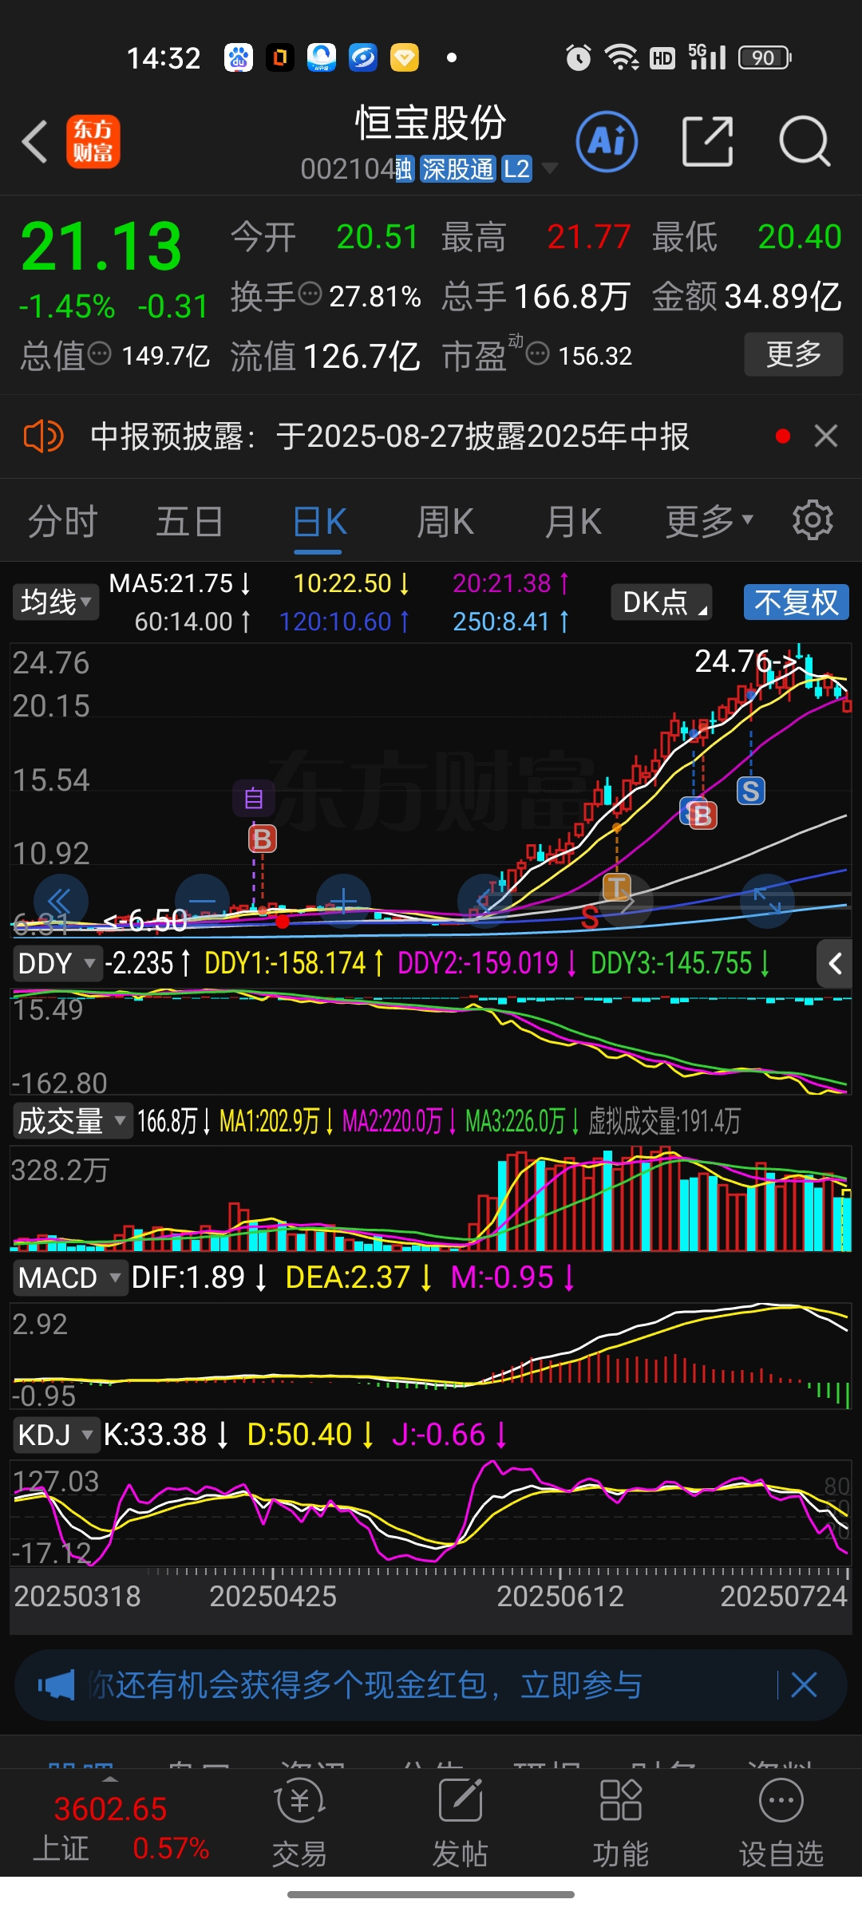The image size is (862, 1915).
Task: Open the search magnifier icon
Action: (x=805, y=141)
